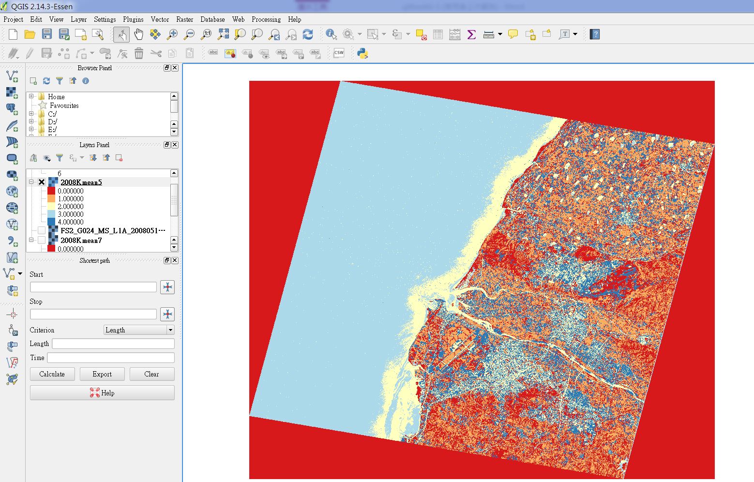Open the text annotation dropdown arrow
Image resolution: width=754 pixels, height=482 pixels.
point(575,34)
